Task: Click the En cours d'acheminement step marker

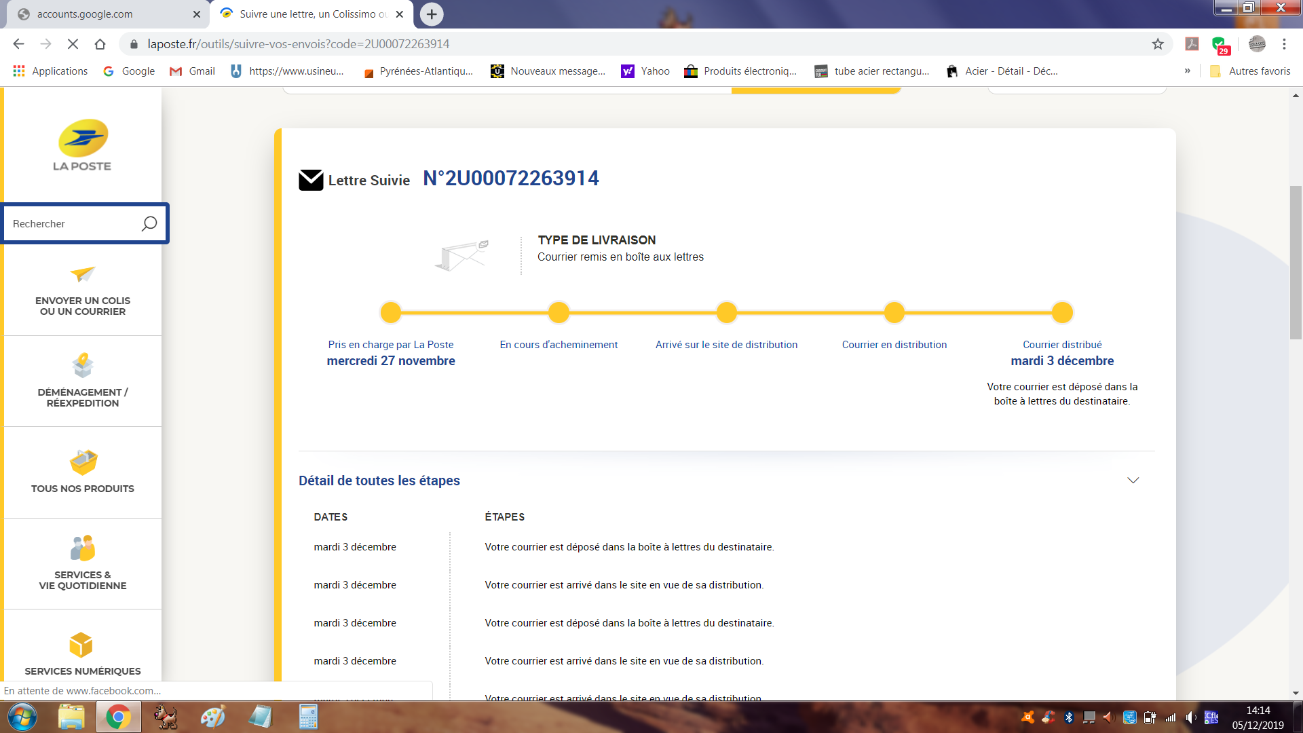Action: coord(559,312)
